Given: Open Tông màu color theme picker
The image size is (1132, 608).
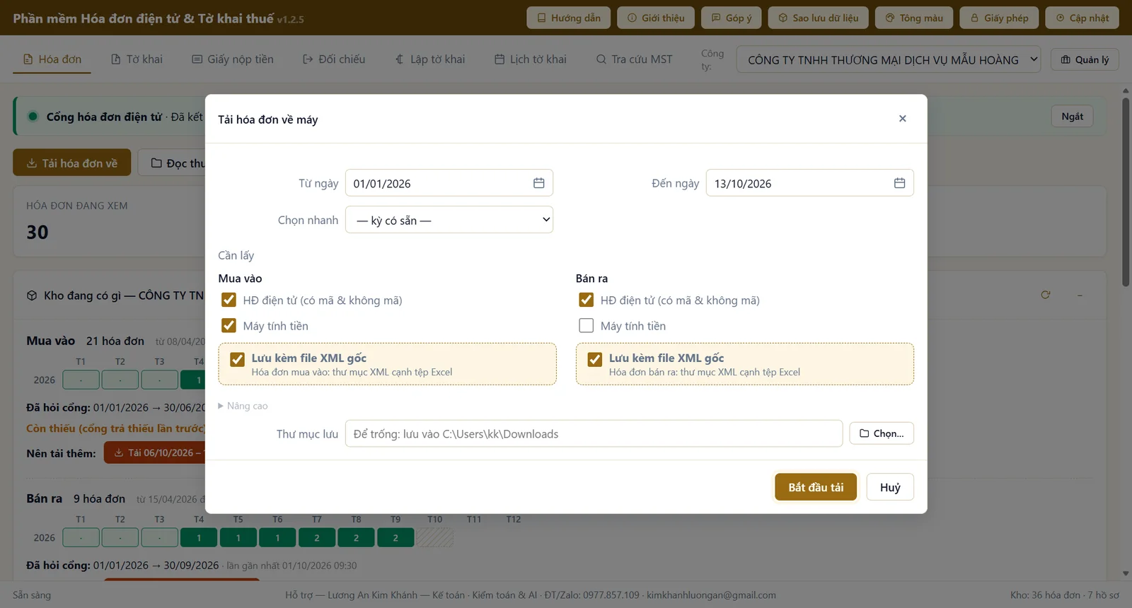Looking at the screenshot, I should (914, 18).
